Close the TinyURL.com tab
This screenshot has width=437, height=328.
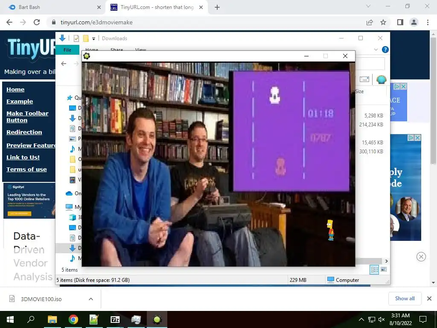(x=201, y=7)
